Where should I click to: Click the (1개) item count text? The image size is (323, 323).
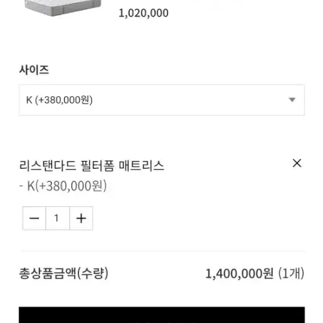point(291,274)
